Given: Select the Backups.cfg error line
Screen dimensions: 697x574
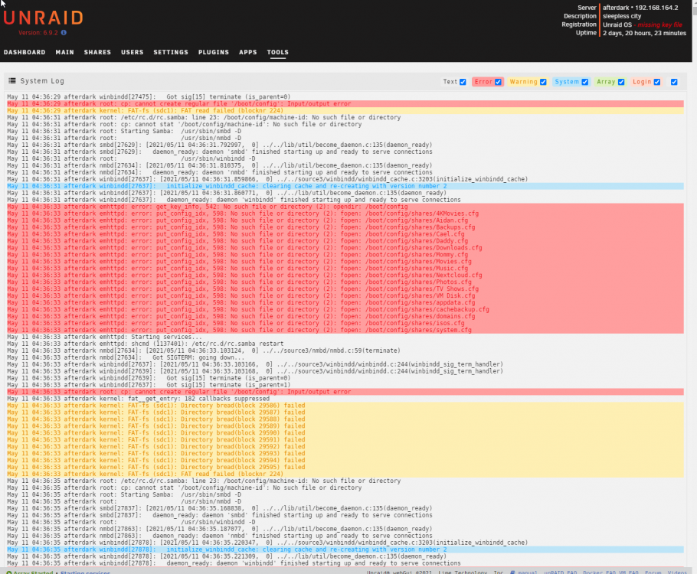Looking at the screenshot, I should [345, 227].
